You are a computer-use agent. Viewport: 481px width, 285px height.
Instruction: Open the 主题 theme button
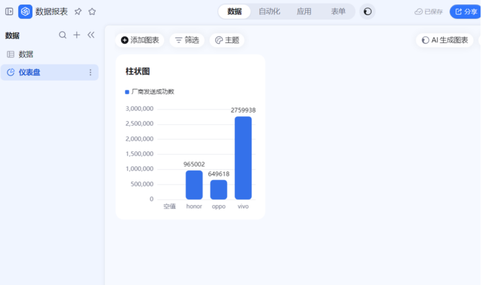click(x=227, y=40)
